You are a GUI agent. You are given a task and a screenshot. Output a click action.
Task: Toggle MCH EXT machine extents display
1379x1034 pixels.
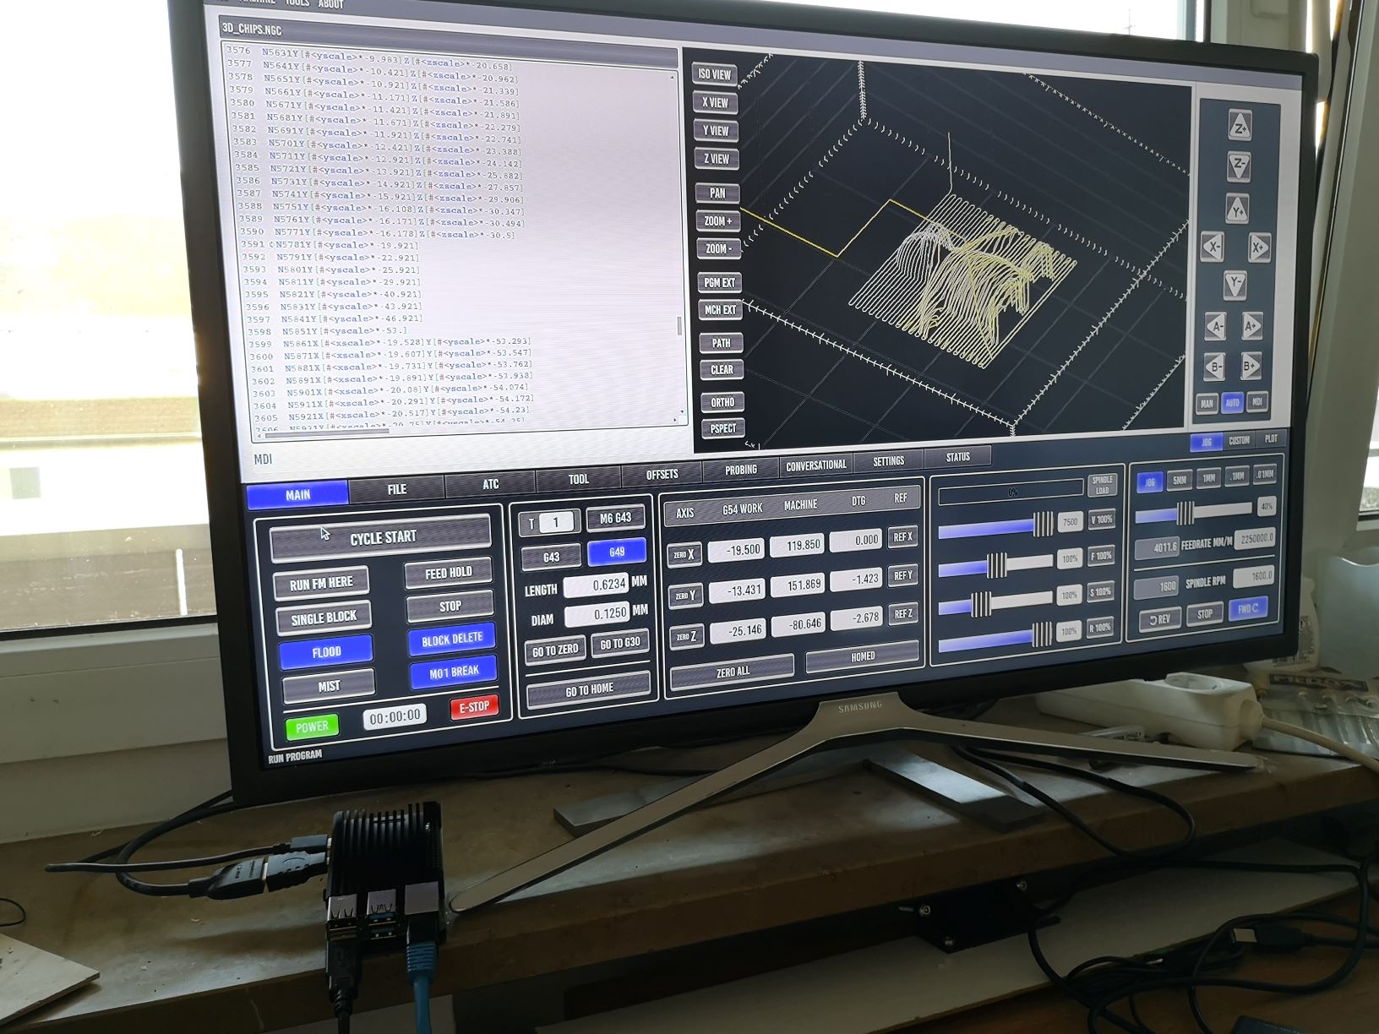coord(721,310)
